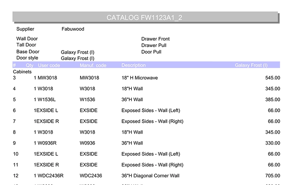
Task: Select the Description column header
Action: pos(134,65)
